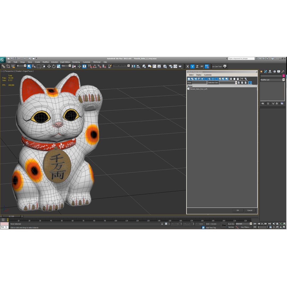Activate the Select Object tool
The width and height of the screenshot is (287, 287).
click(29, 66)
